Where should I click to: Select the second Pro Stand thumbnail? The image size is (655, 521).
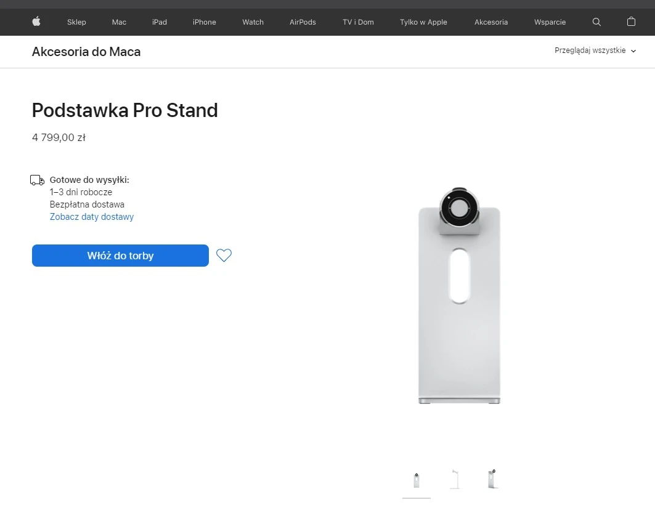pos(455,479)
